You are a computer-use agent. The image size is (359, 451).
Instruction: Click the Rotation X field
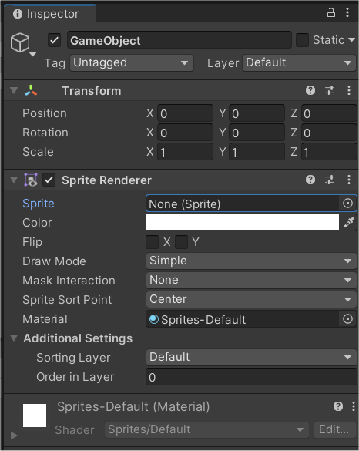point(186,133)
